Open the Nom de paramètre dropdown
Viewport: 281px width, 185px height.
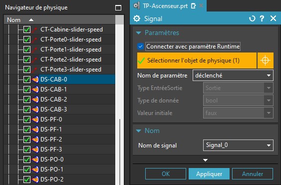(233, 75)
